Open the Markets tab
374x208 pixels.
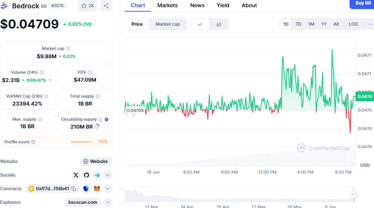[x=167, y=6]
